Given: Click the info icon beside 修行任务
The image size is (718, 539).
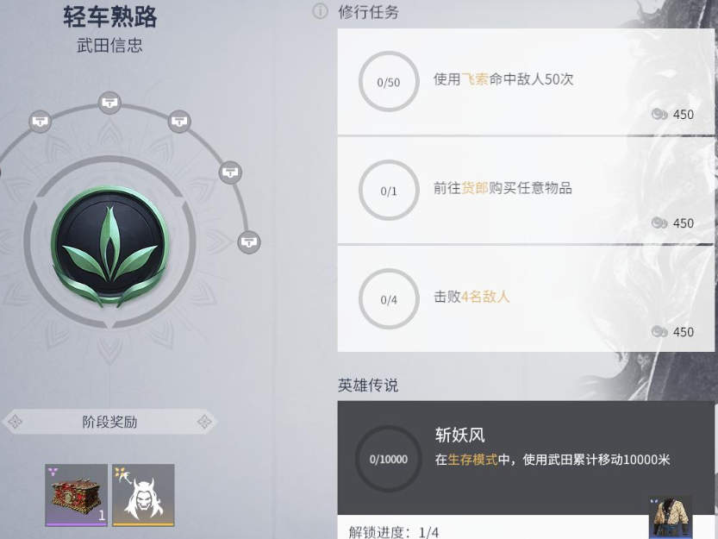Looking at the screenshot, I should 320,11.
